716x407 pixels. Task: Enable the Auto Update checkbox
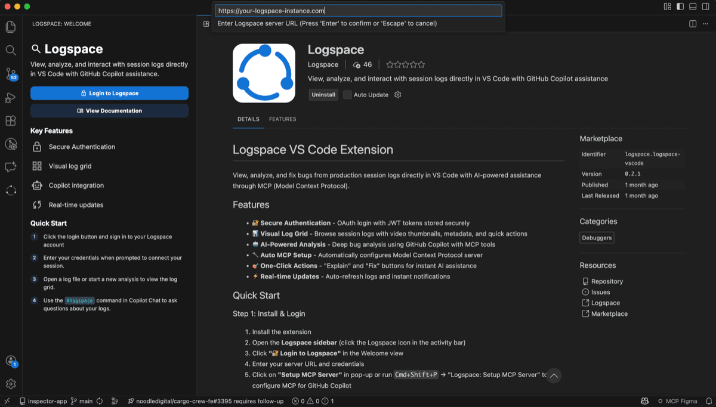point(347,95)
